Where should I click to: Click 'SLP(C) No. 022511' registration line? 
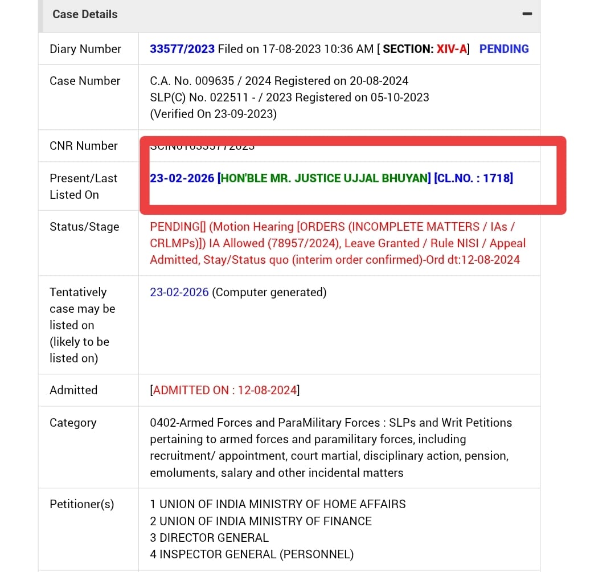tap(289, 97)
